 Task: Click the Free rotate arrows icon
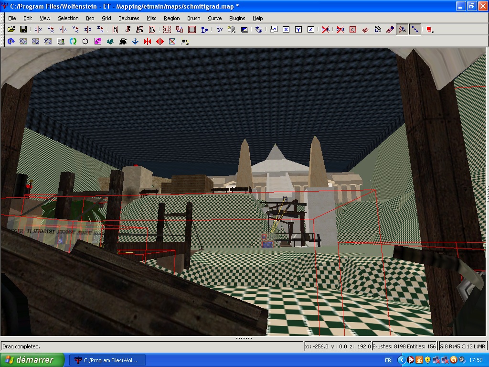click(x=259, y=29)
